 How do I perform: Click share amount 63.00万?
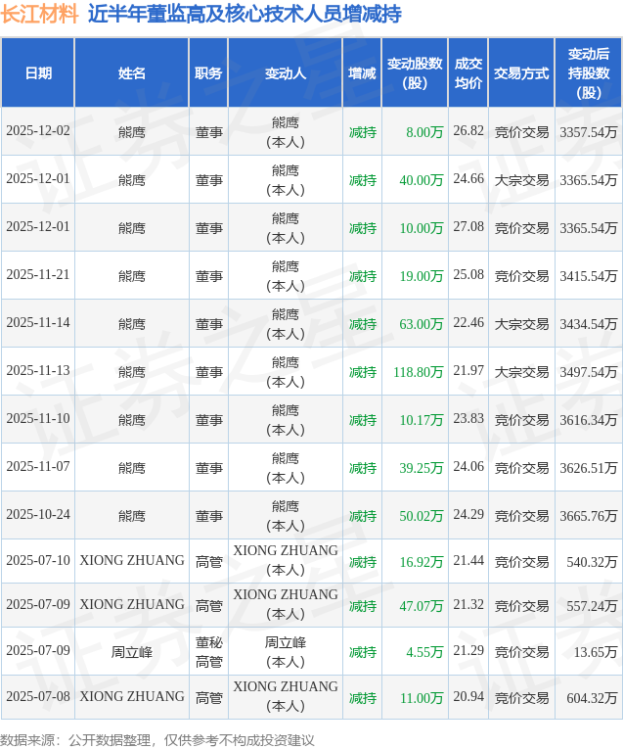coord(422,324)
